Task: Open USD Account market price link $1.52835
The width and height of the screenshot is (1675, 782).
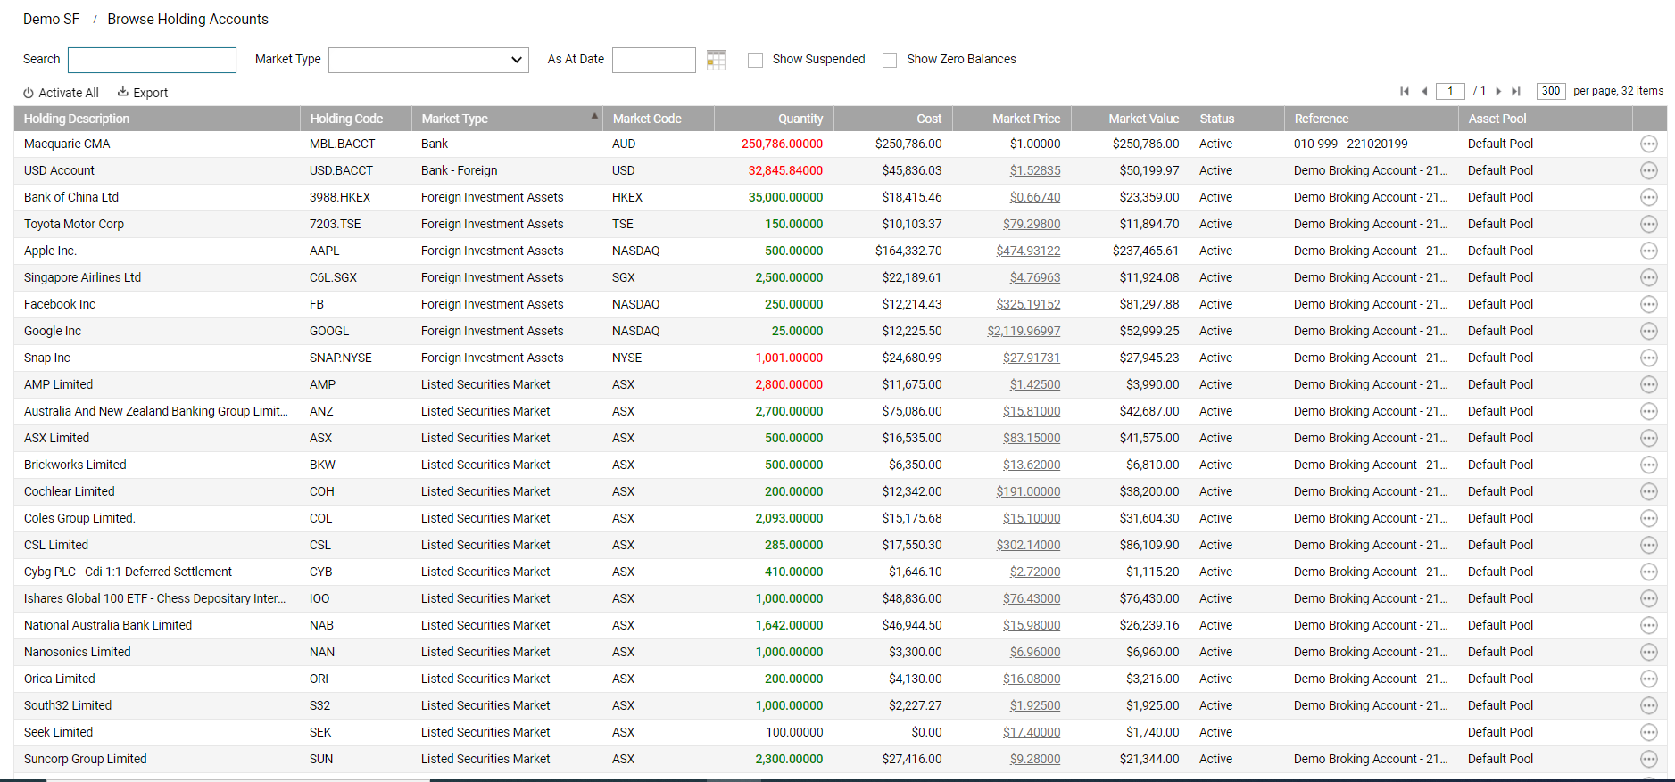Action: click(1035, 170)
